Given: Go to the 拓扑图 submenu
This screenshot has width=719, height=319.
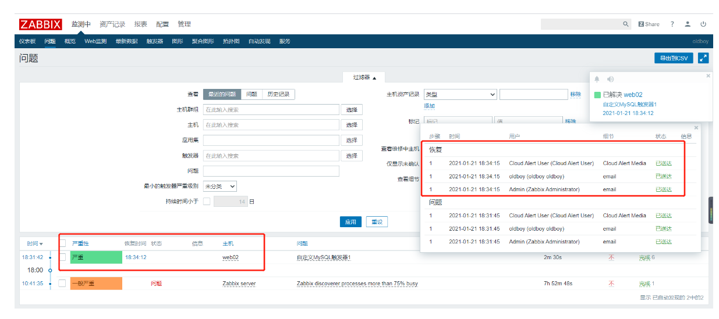Looking at the screenshot, I should coord(231,41).
